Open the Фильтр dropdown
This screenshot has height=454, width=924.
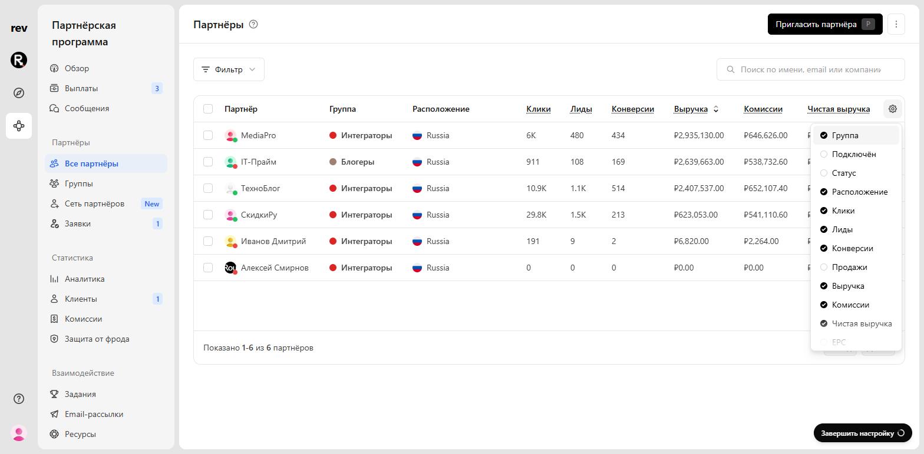click(229, 69)
